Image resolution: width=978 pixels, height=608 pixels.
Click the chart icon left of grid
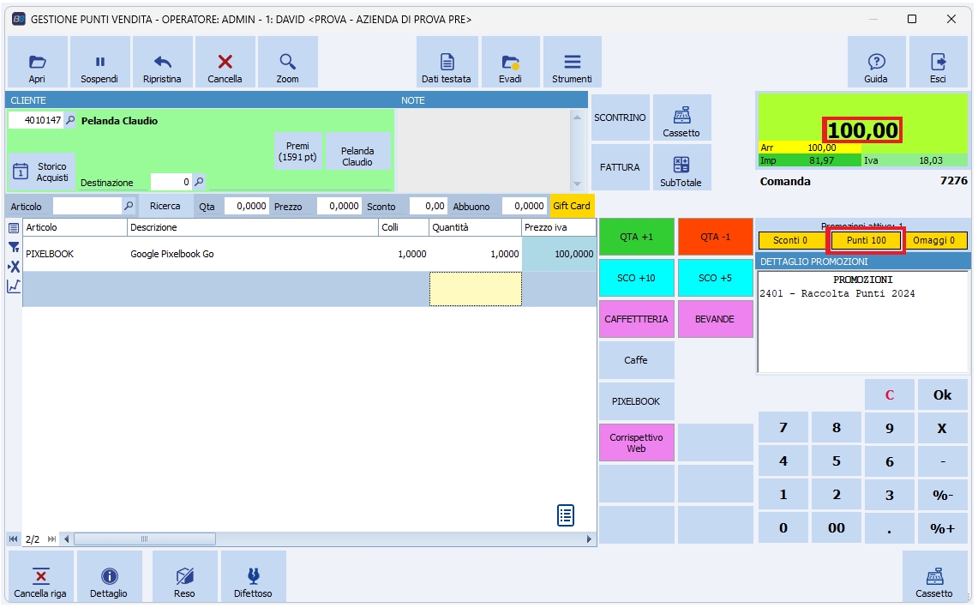tap(14, 286)
